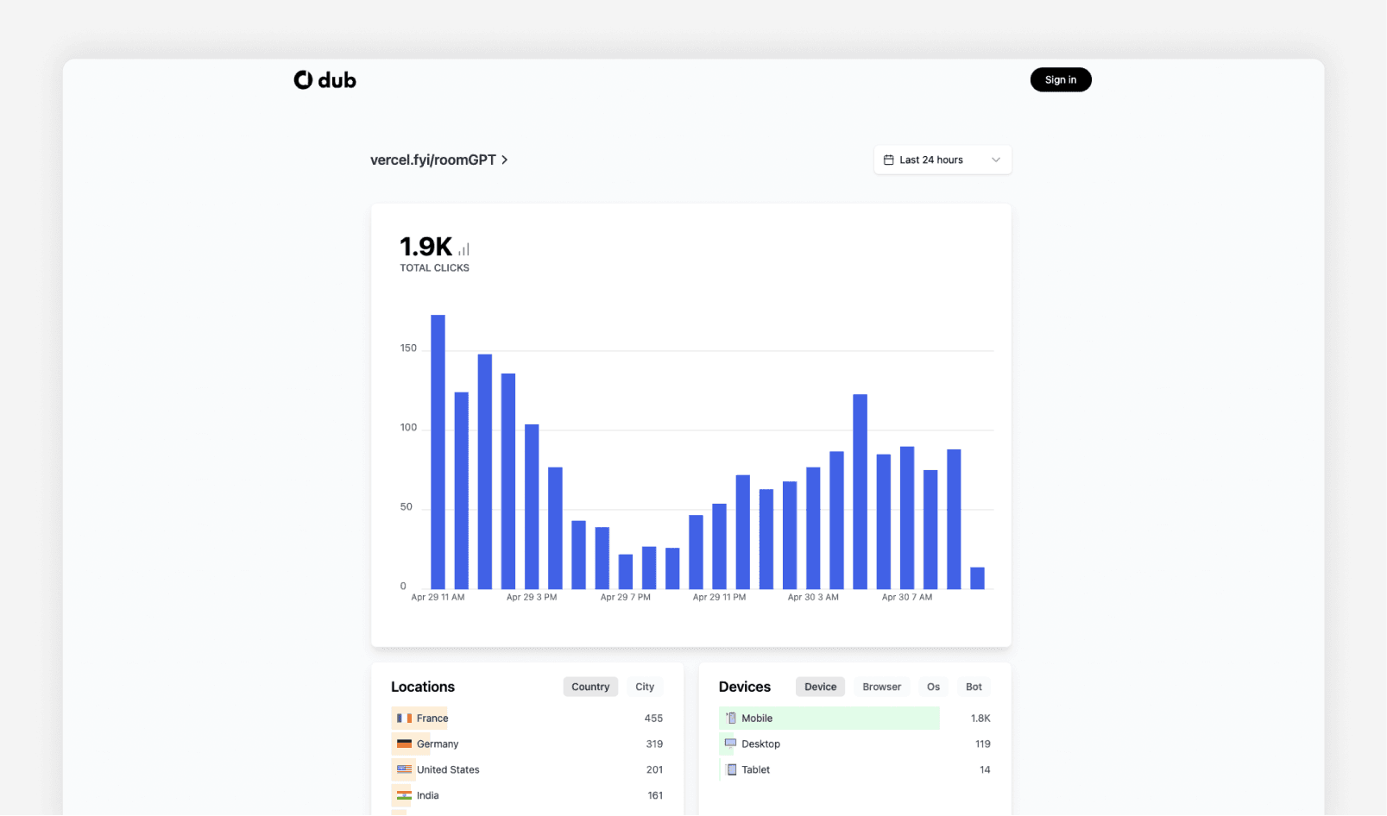
Task: Click the dropdown arrow on the date selector
Action: (996, 160)
